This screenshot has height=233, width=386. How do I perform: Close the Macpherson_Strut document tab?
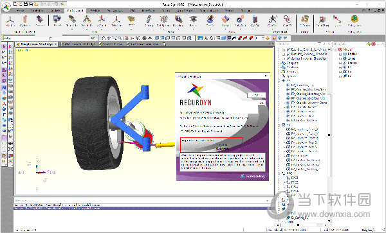click(x=56, y=44)
